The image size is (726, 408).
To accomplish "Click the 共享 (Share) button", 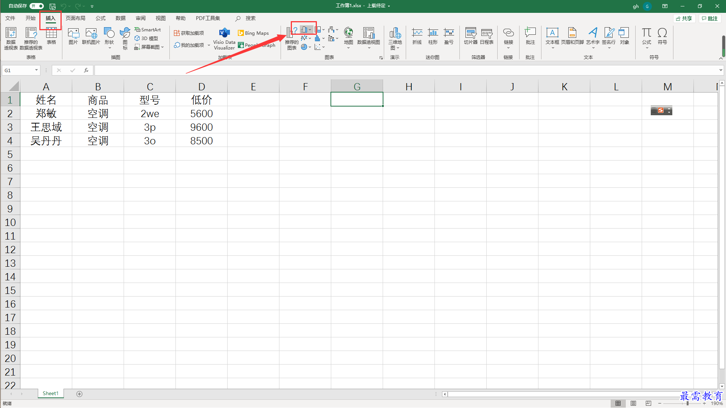I will (x=684, y=19).
